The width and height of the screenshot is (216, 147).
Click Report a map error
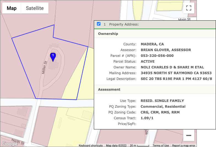click(x=184, y=145)
